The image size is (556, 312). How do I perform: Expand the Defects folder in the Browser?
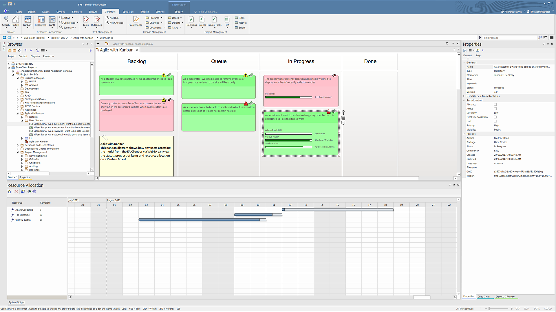pyautogui.click(x=22, y=117)
